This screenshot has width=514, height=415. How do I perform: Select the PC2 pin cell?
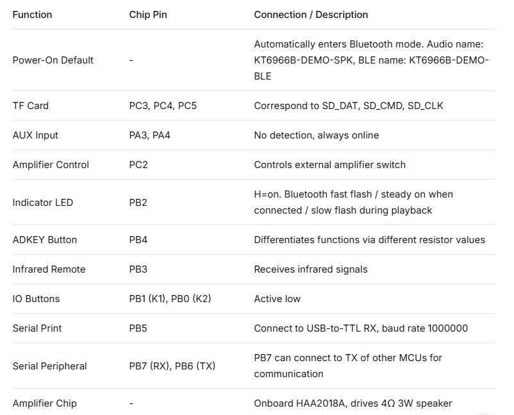pyautogui.click(x=138, y=165)
